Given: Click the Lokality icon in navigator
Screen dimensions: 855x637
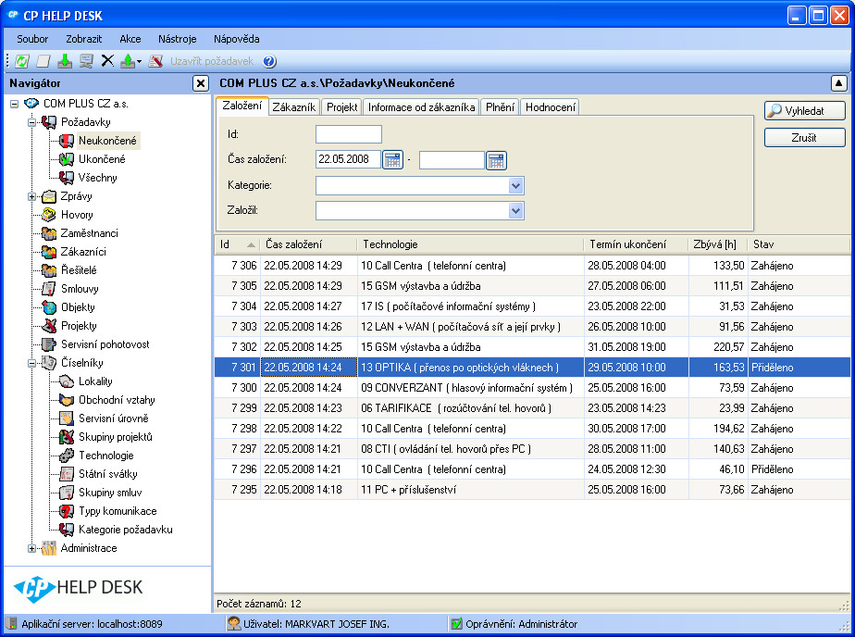Looking at the screenshot, I should pos(67,381).
